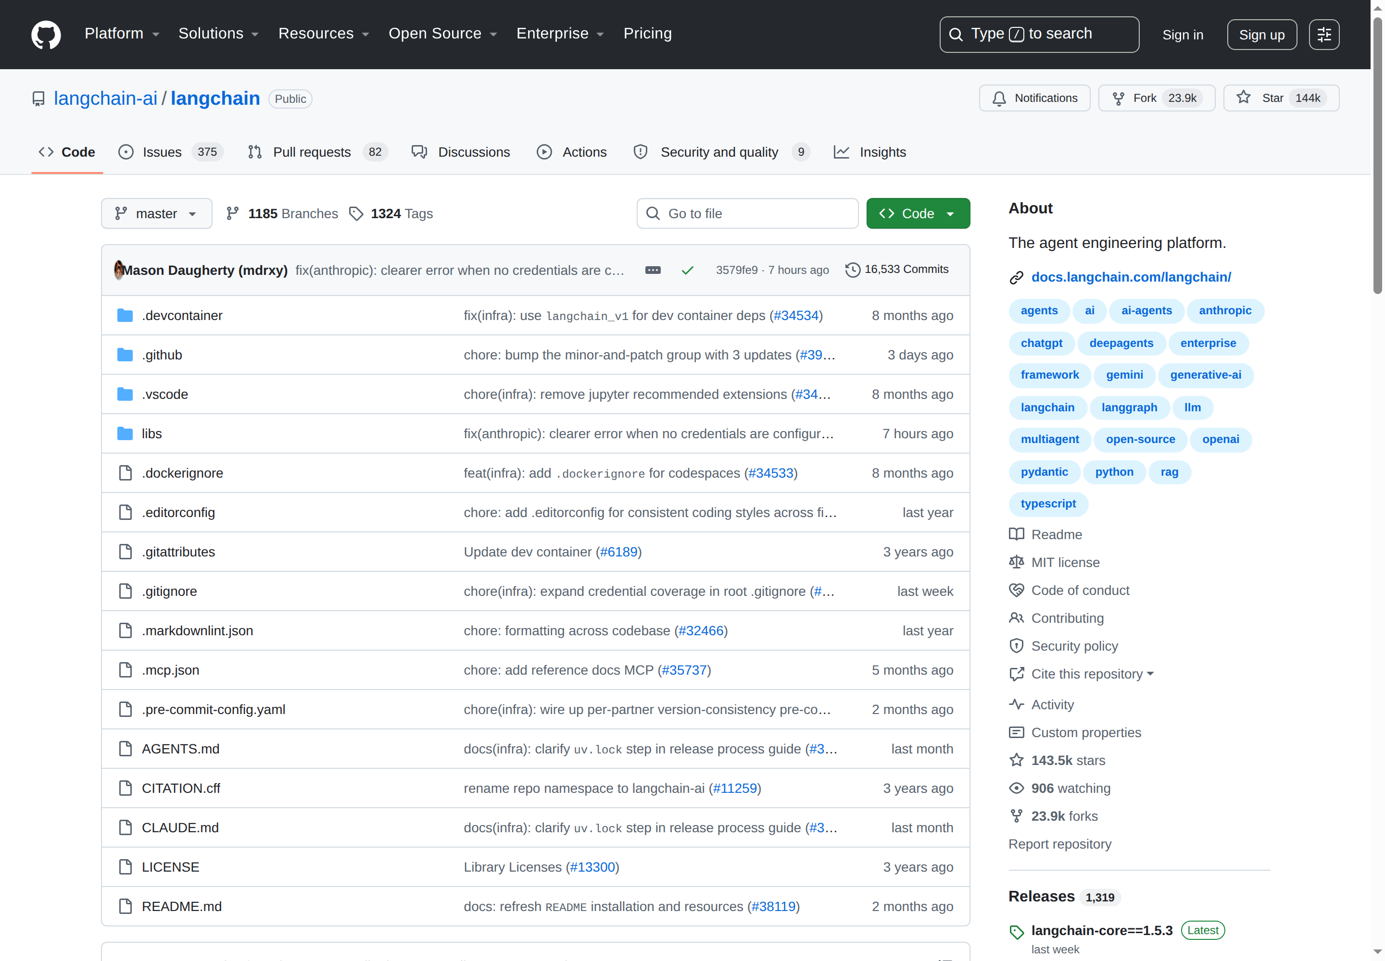This screenshot has height=961, width=1385.
Task: Open the .github folder
Action: point(162,355)
